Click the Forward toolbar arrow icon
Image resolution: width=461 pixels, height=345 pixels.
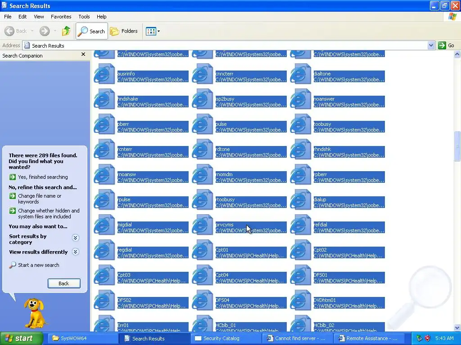pos(45,31)
